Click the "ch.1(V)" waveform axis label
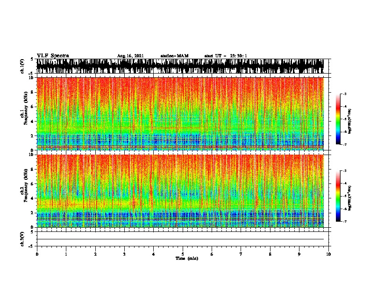The height and width of the screenshot is (285, 370). click(x=22, y=66)
